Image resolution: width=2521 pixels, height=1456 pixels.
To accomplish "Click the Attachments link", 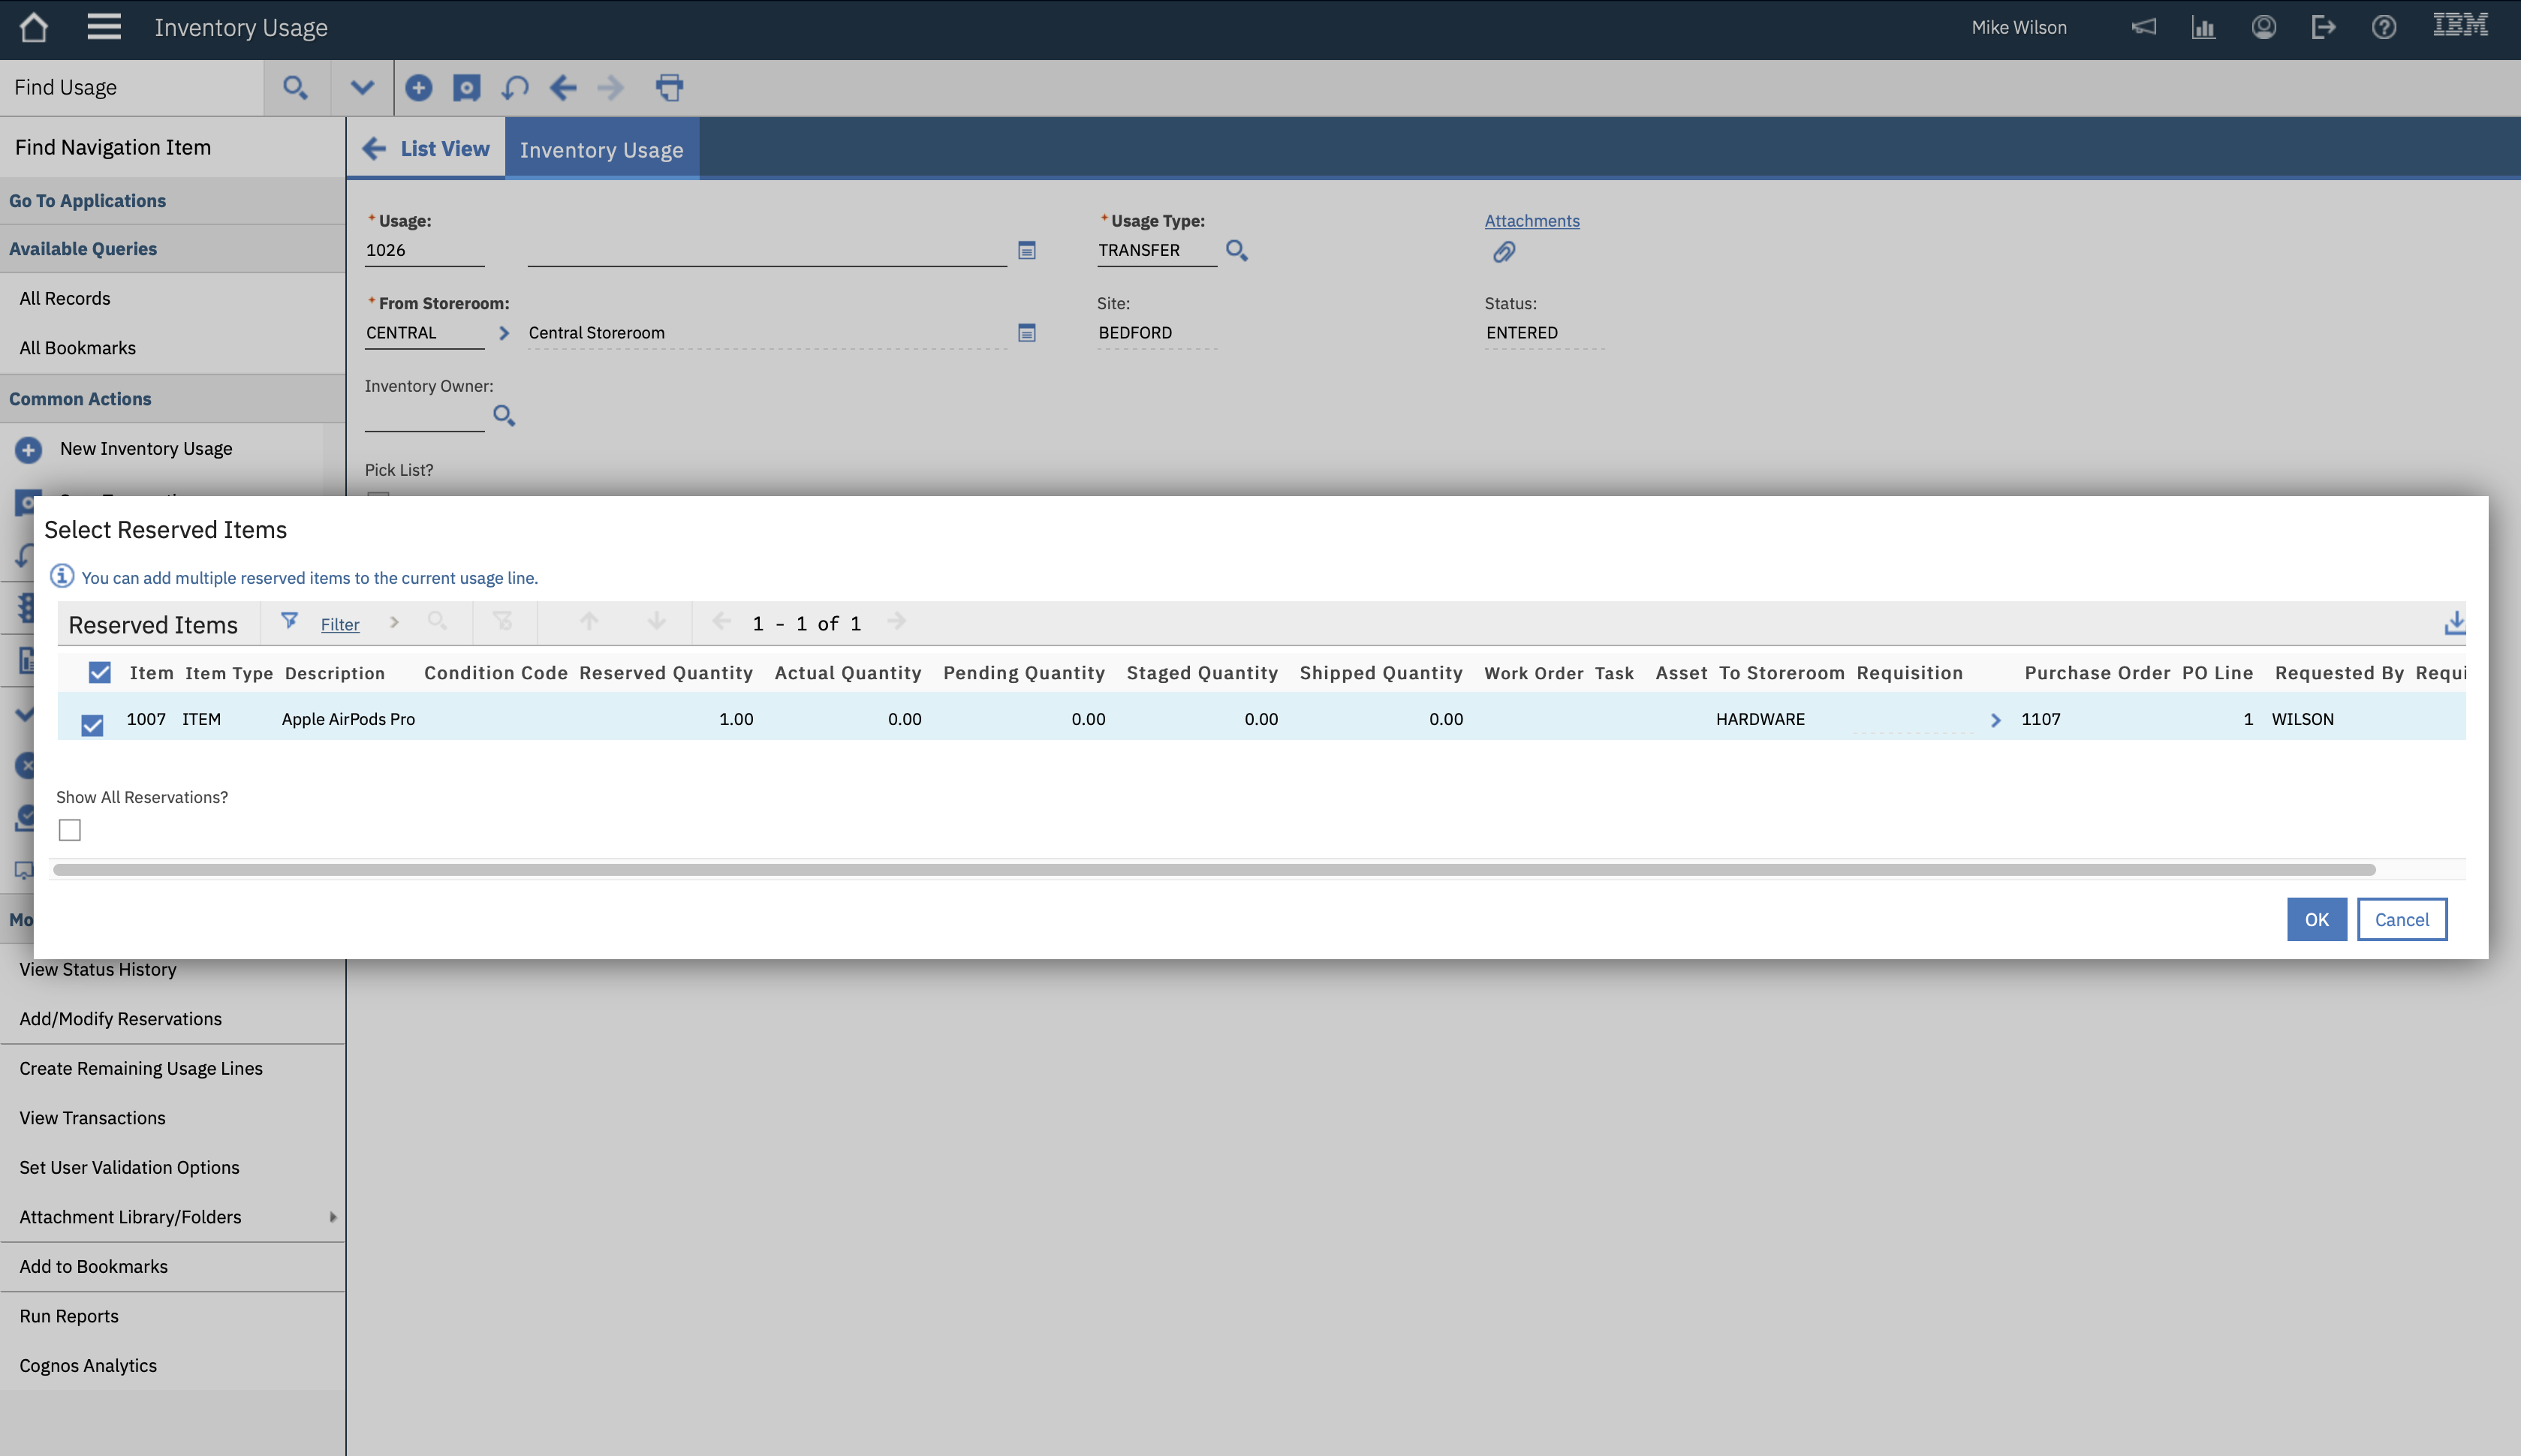I will pyautogui.click(x=1531, y=220).
